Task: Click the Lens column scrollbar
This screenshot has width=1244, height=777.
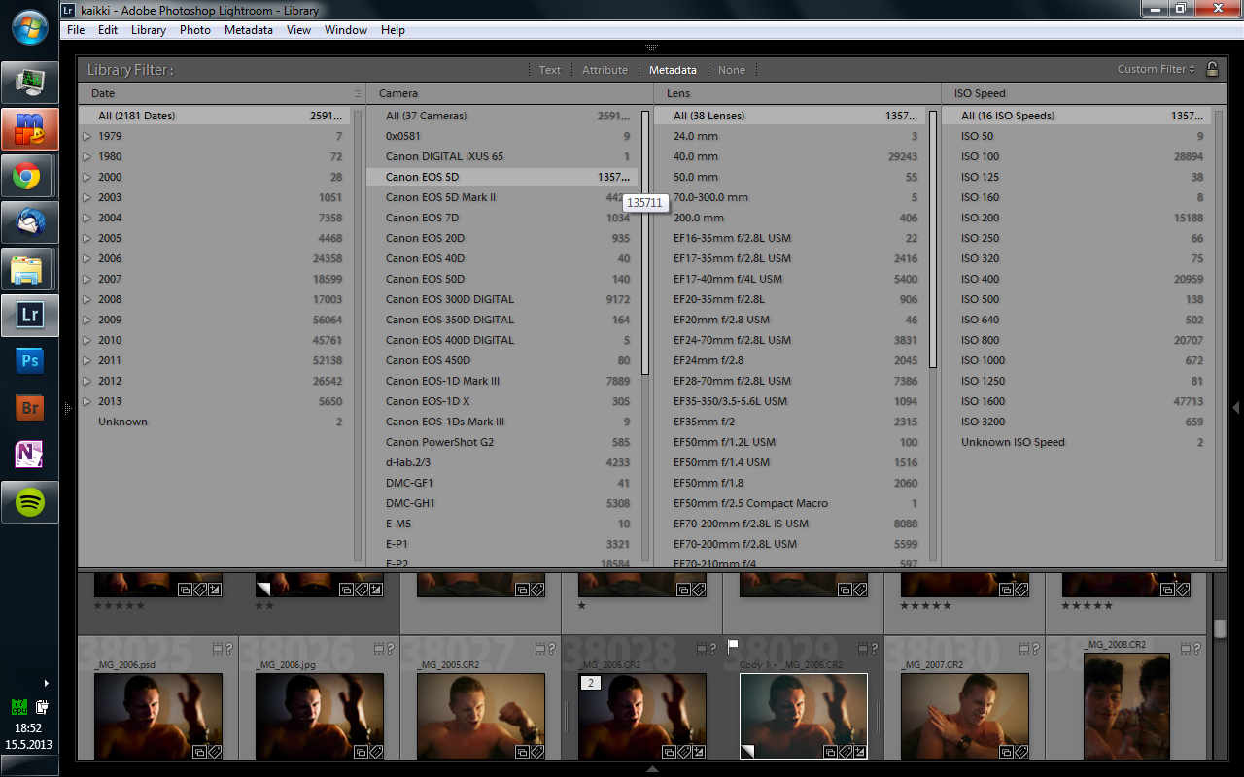Action: click(933, 239)
